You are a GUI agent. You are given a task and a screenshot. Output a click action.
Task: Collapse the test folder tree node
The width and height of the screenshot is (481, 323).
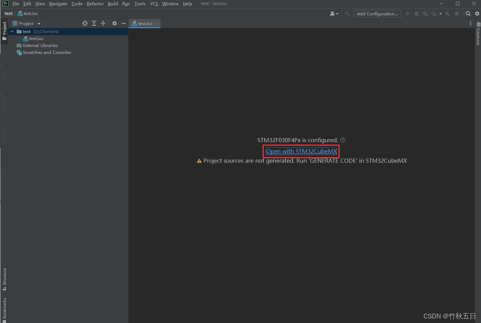click(12, 31)
